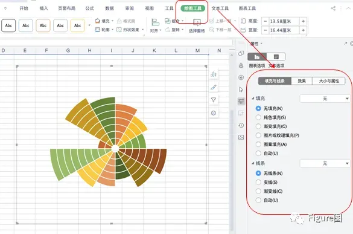Open the chart filter funnel icon
This screenshot has width=353, height=234.
click(x=214, y=100)
